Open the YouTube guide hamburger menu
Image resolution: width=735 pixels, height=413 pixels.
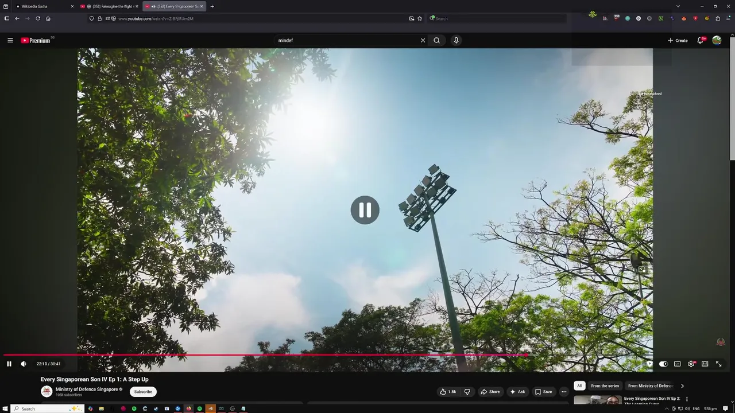10,40
